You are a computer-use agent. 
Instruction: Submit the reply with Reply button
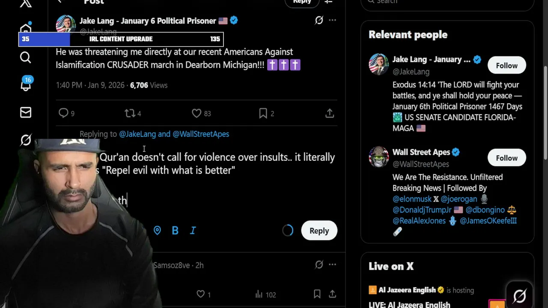pos(319,231)
